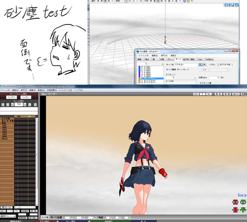This screenshot has height=222, width=247.
Task: Open the パネル dropdown in Pmx editor
Action: pos(225,65)
